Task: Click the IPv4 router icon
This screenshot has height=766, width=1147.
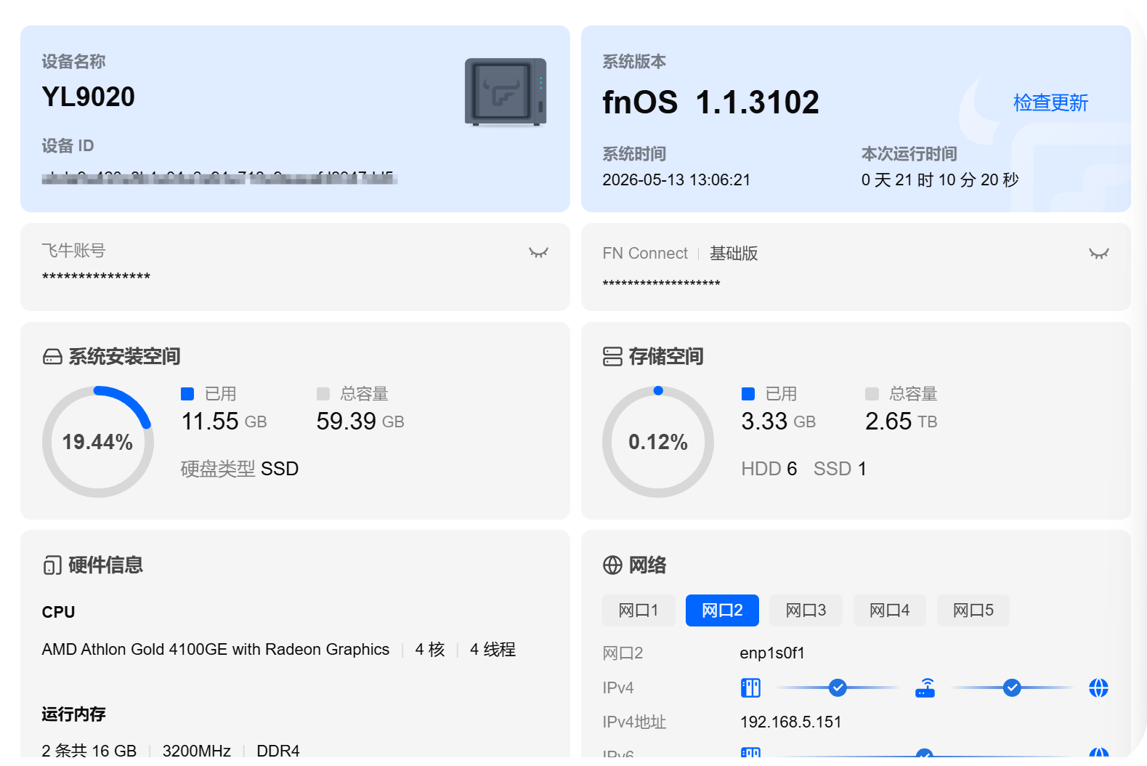Action: 925,688
